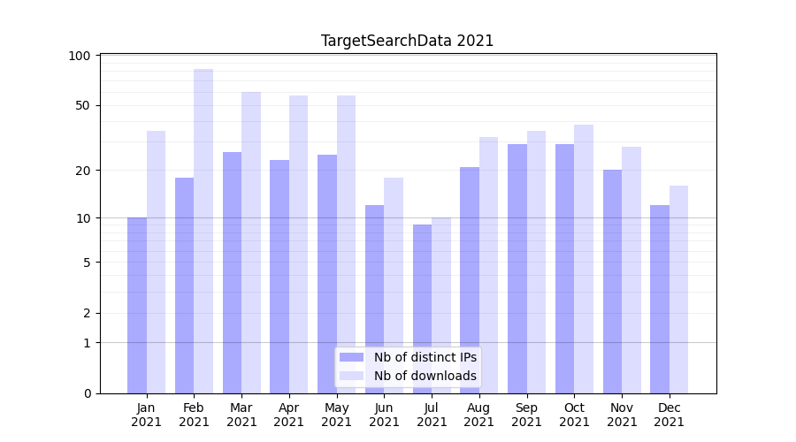This screenshot has width=796, height=442.
Task: Click the 50 tick on the y-axis
Action: click(83, 105)
